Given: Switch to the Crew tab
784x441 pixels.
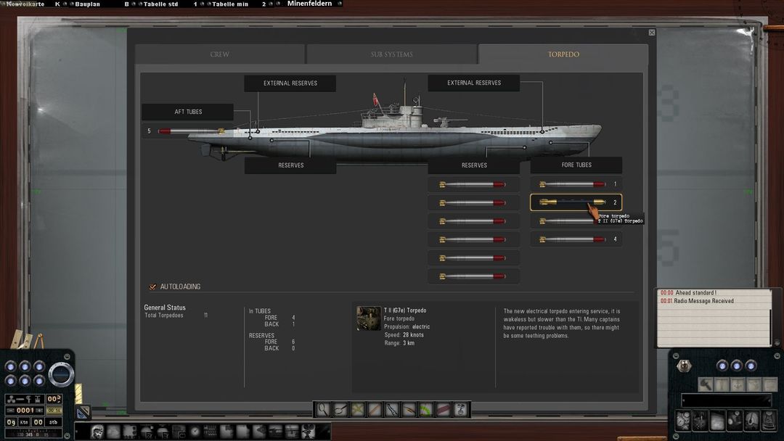Looking at the screenshot, I should pos(220,54).
